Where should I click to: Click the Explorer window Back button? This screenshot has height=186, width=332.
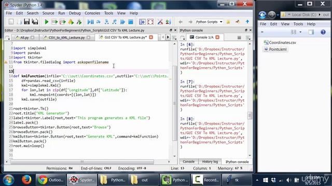tap(262, 15)
